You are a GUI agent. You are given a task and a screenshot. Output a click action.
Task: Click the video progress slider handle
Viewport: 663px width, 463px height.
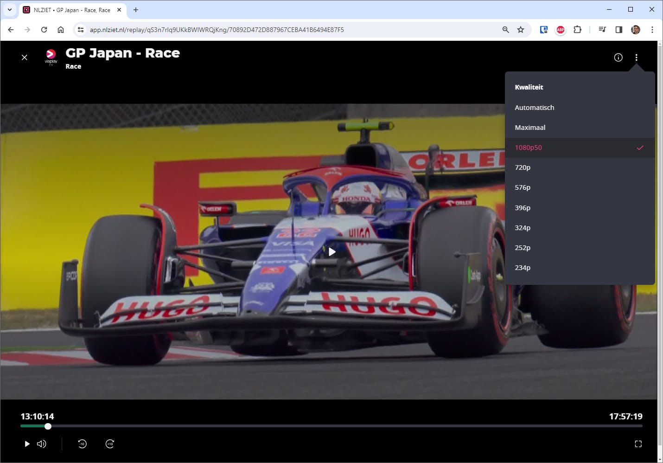point(48,426)
